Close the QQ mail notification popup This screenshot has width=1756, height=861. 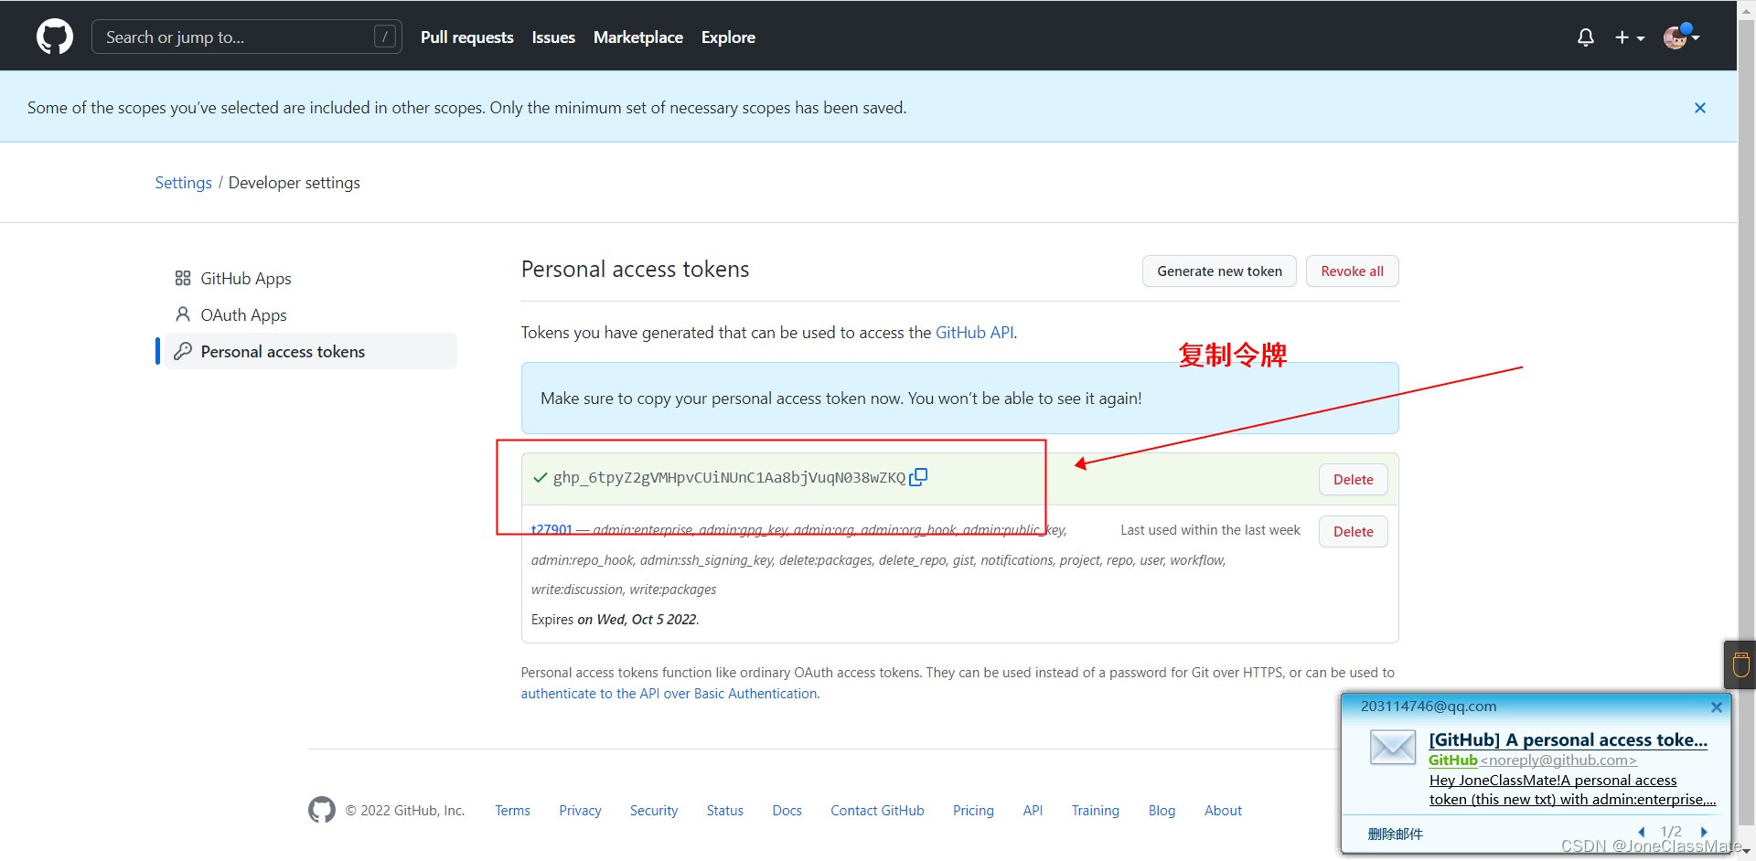pyautogui.click(x=1717, y=707)
